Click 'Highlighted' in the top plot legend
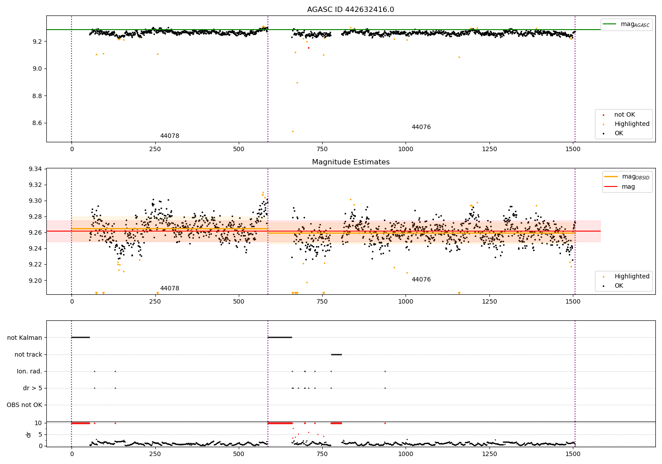Screen dimensions: 662x464 pyautogui.click(x=632, y=124)
